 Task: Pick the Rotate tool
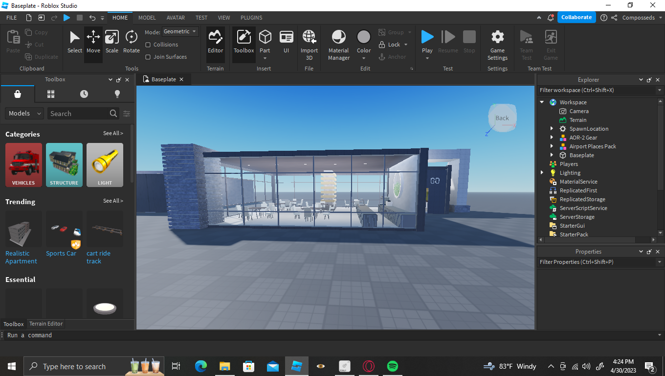click(x=131, y=42)
